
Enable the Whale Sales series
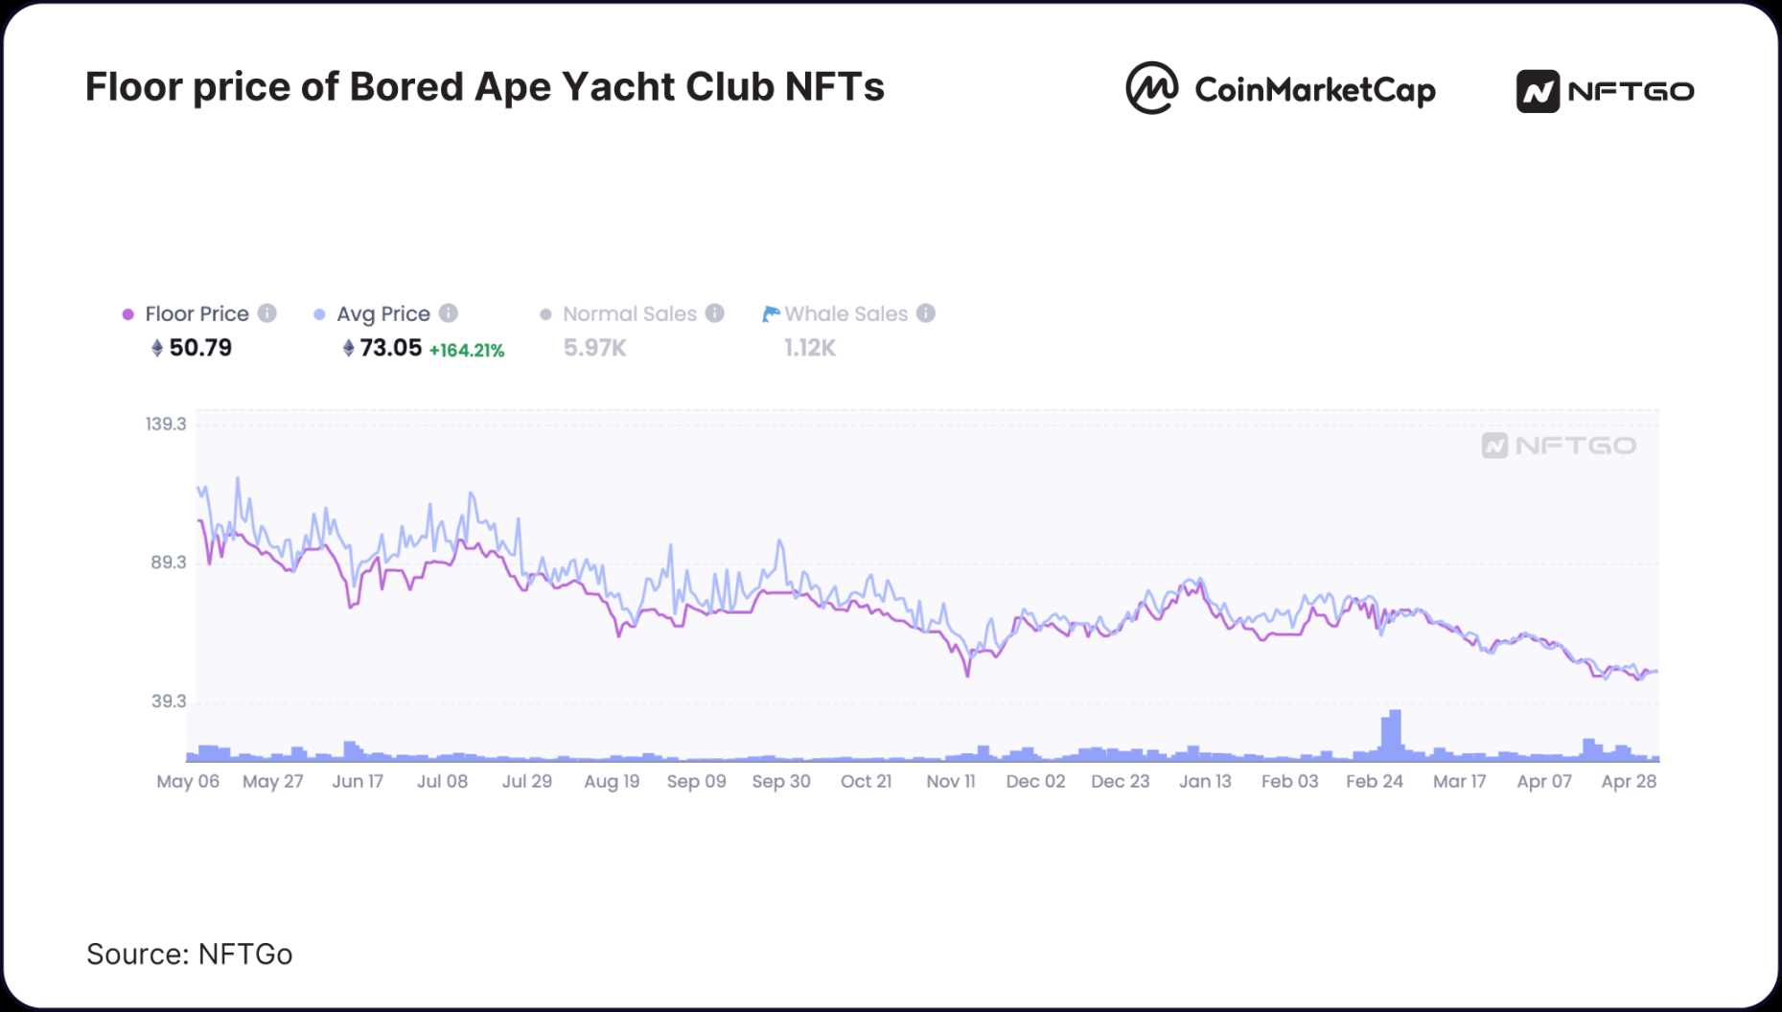pos(845,313)
